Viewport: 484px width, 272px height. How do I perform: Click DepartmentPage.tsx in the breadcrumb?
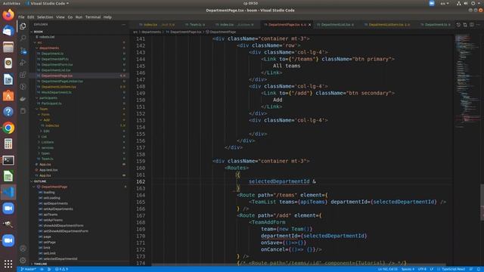pyautogui.click(x=185, y=32)
